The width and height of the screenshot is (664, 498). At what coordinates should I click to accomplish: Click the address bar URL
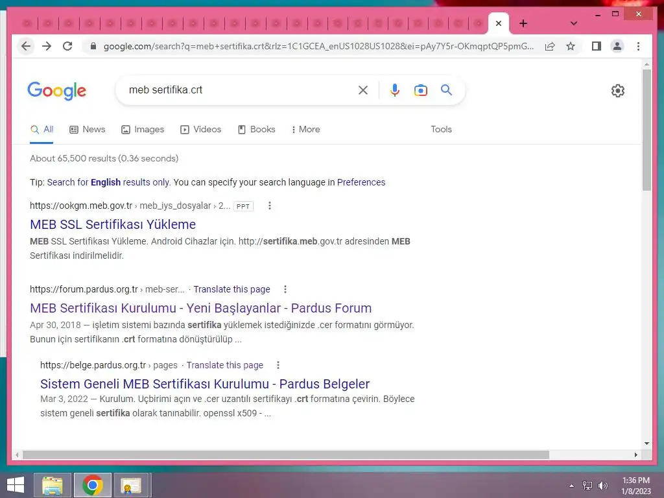(318, 46)
